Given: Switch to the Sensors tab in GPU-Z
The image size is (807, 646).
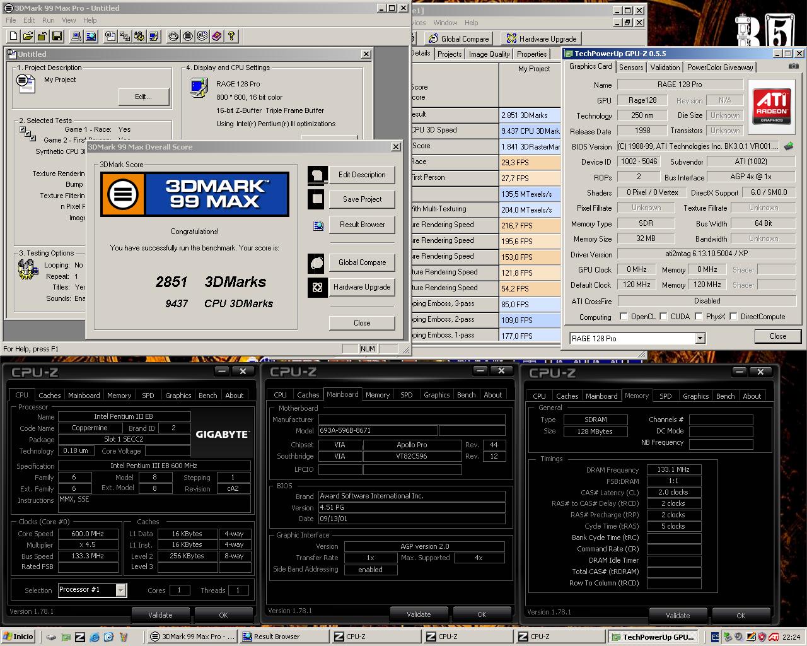Looking at the screenshot, I should [631, 67].
